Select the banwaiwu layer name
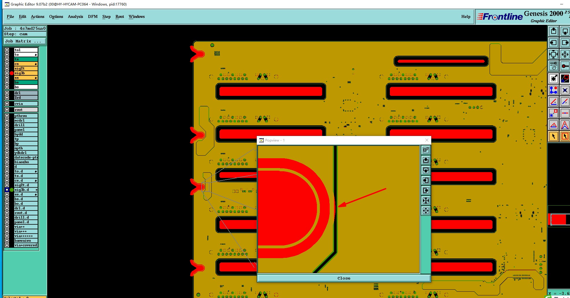This screenshot has width=570, height=298. 26,241
